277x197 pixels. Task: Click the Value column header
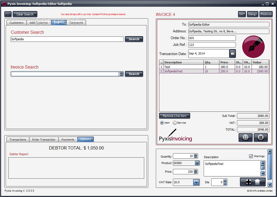coord(260,62)
